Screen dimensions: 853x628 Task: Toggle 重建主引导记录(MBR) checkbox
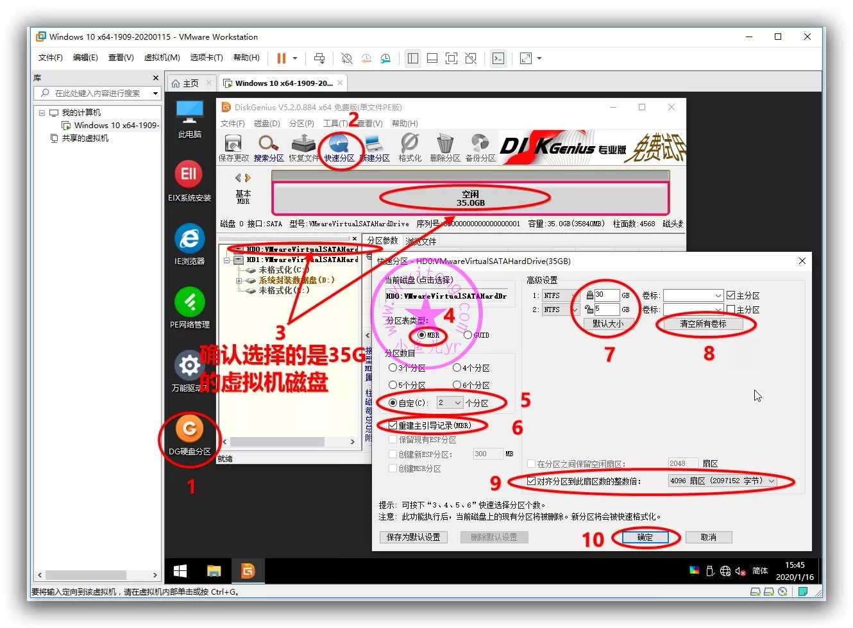(x=393, y=426)
